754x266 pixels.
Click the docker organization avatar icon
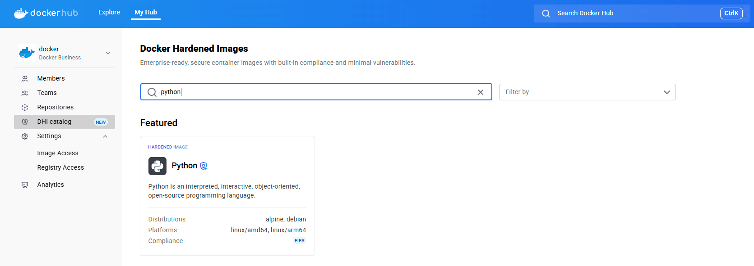27,53
